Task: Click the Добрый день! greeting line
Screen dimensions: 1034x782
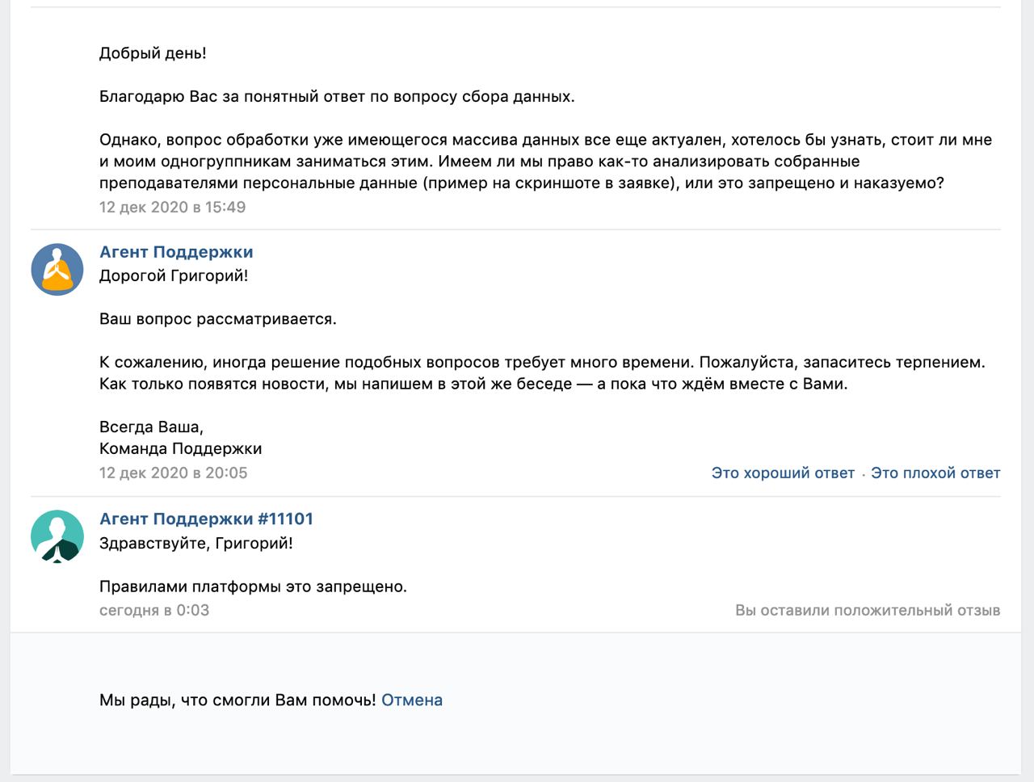Action: pos(153,53)
